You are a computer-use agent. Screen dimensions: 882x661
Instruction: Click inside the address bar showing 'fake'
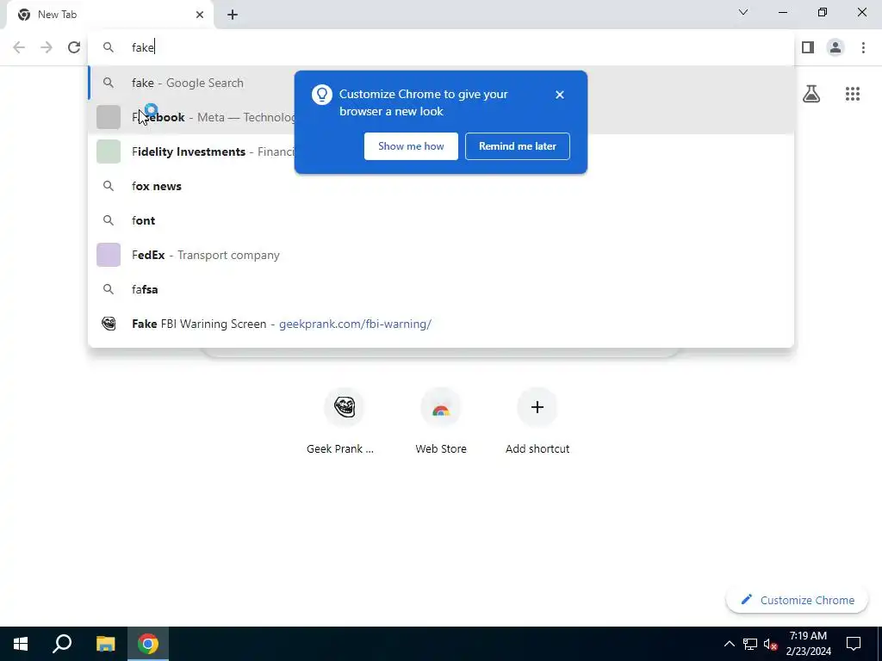441,47
